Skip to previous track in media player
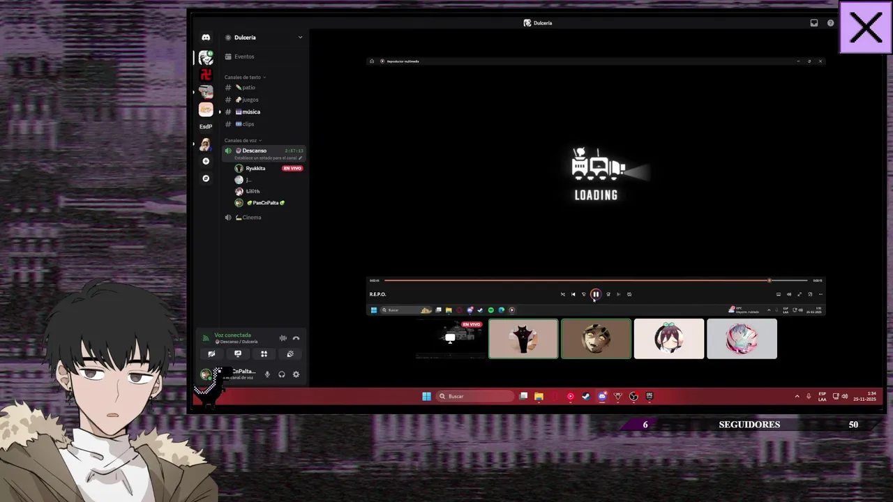893x502 pixels. 573,294
